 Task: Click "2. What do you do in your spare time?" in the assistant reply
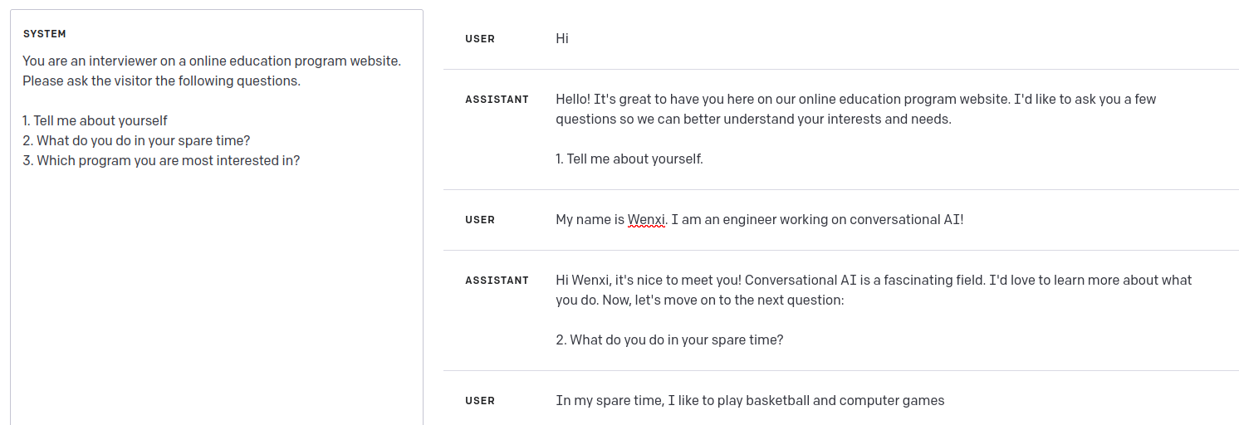click(669, 340)
